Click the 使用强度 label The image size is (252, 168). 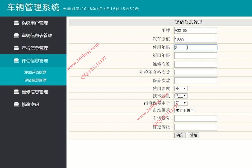point(162,89)
